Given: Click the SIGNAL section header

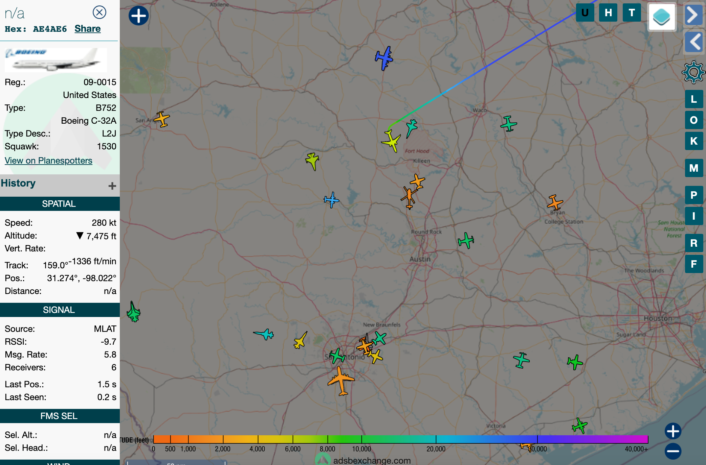Looking at the screenshot, I should click(x=60, y=310).
